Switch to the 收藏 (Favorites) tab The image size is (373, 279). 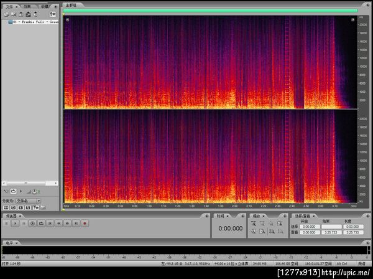45,6
